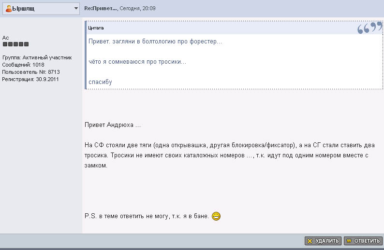This screenshot has width=384, height=250.
Task: Click the large quotation marks icon
Action: pyautogui.click(x=369, y=28)
